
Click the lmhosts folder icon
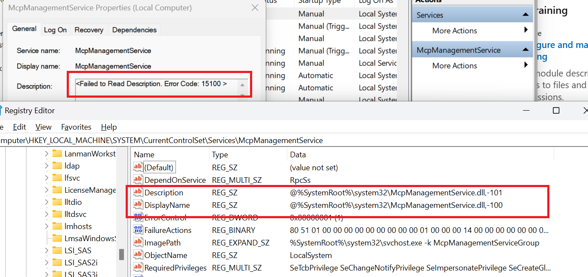point(57,226)
